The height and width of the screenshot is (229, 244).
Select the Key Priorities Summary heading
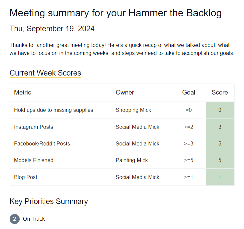49,201
